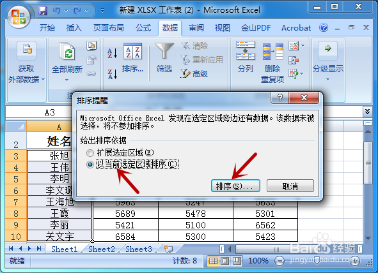Close the 排序提醒 dialog
The width and height of the screenshot is (378, 273).
click(304, 98)
